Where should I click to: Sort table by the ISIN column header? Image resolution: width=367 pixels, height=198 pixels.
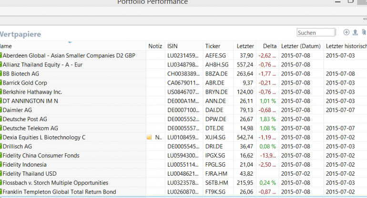[x=172, y=46]
